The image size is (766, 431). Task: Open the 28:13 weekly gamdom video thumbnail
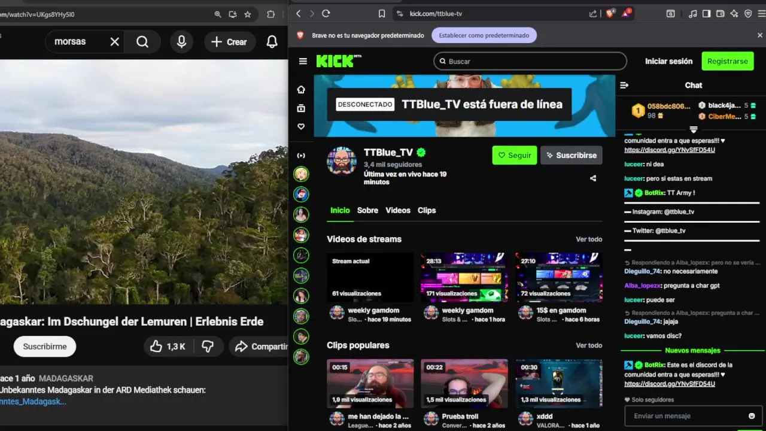(x=464, y=277)
